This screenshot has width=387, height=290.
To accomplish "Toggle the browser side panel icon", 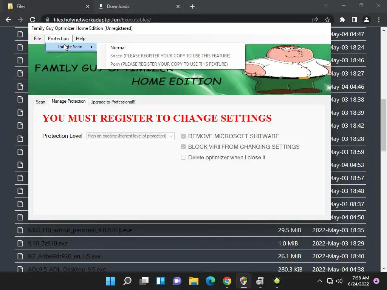I will (x=354, y=20).
